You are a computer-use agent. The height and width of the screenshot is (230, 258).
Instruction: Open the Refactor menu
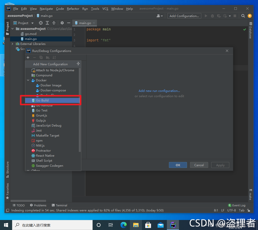pos(73,9)
